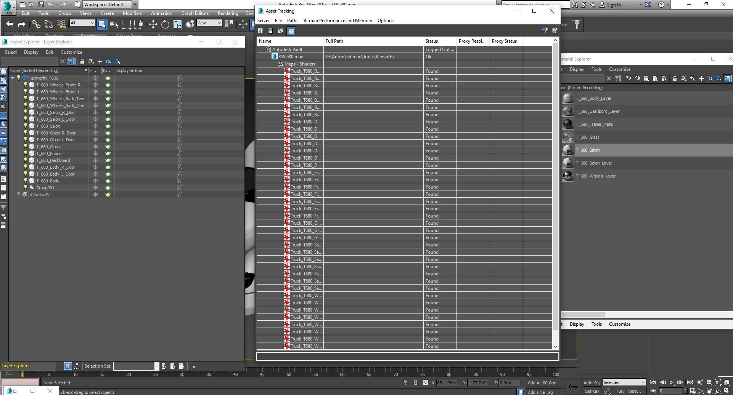Viewport: 733px width, 395px height.
Task: Open Customize menu in Scene Explorer
Action: 71,52
